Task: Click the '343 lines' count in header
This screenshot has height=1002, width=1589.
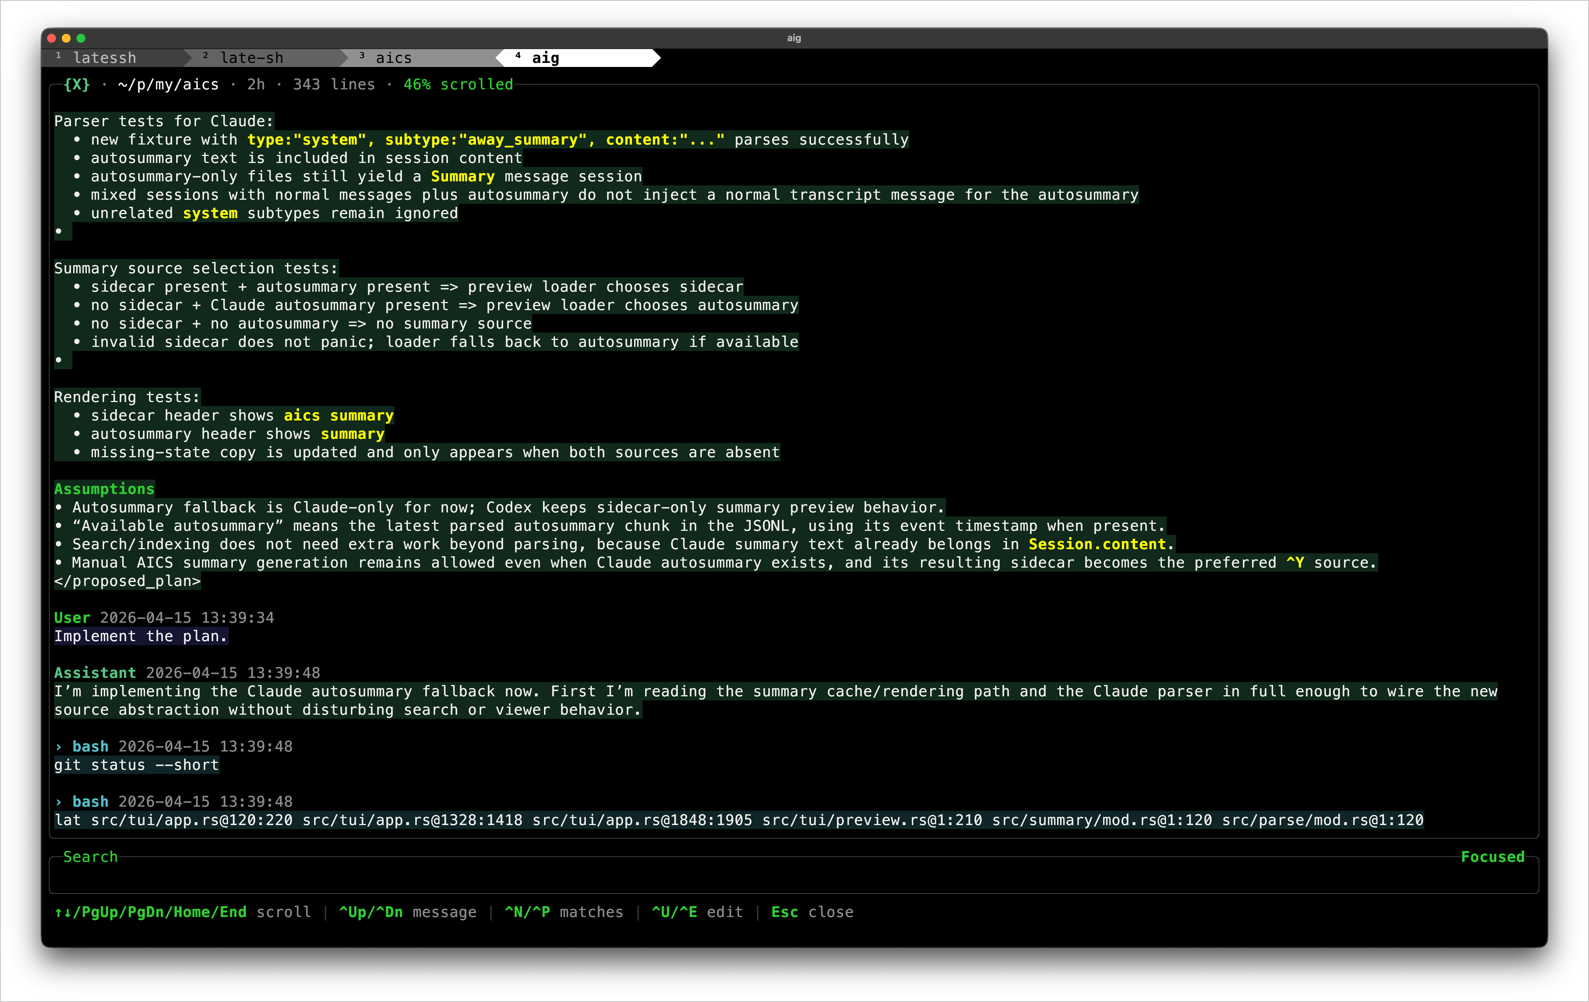Action: click(334, 85)
